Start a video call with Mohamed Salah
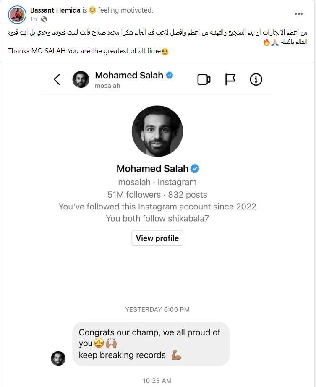The height and width of the screenshot is (387, 316). (204, 79)
